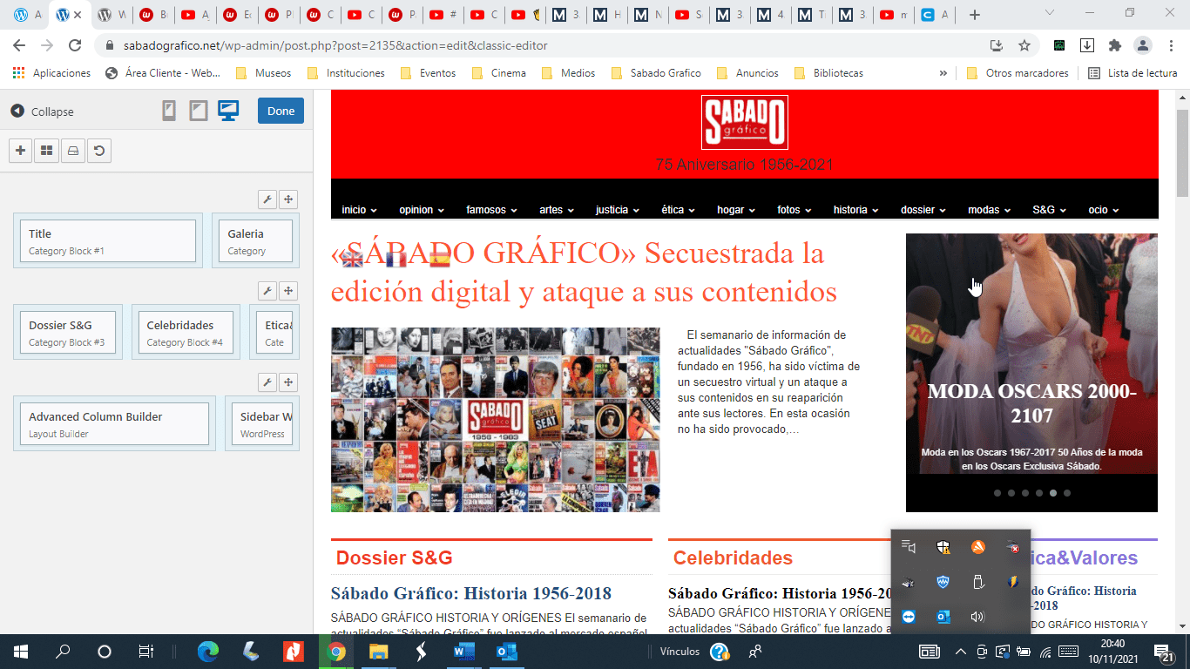
Task: Open wrench settings above the Galeria row
Action: point(267,199)
